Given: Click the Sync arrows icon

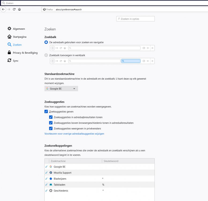Looking at the screenshot, I should pos(9,60).
